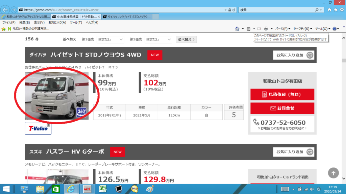Screen dimensions: 346x194
Task: Click the question mark beside 評価点
Action: [241, 107]
